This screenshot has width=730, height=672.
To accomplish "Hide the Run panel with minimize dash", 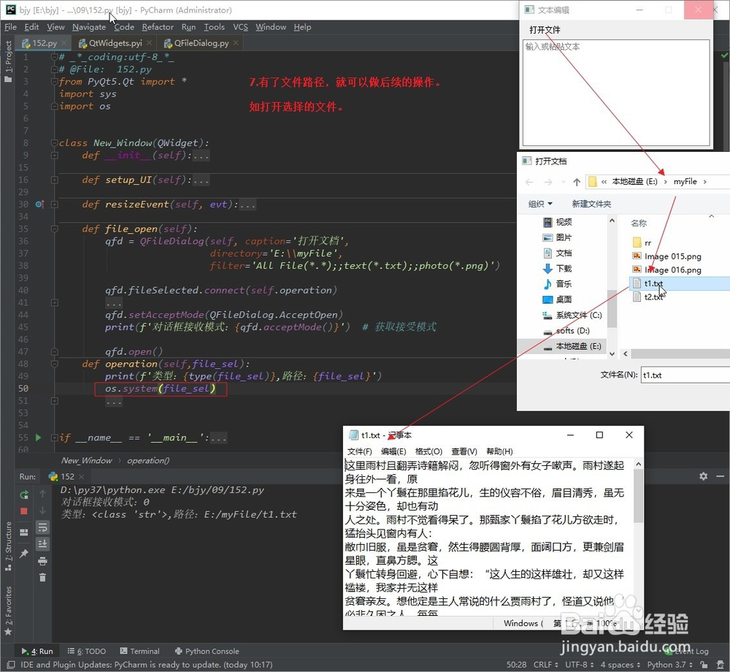I will tap(720, 476).
